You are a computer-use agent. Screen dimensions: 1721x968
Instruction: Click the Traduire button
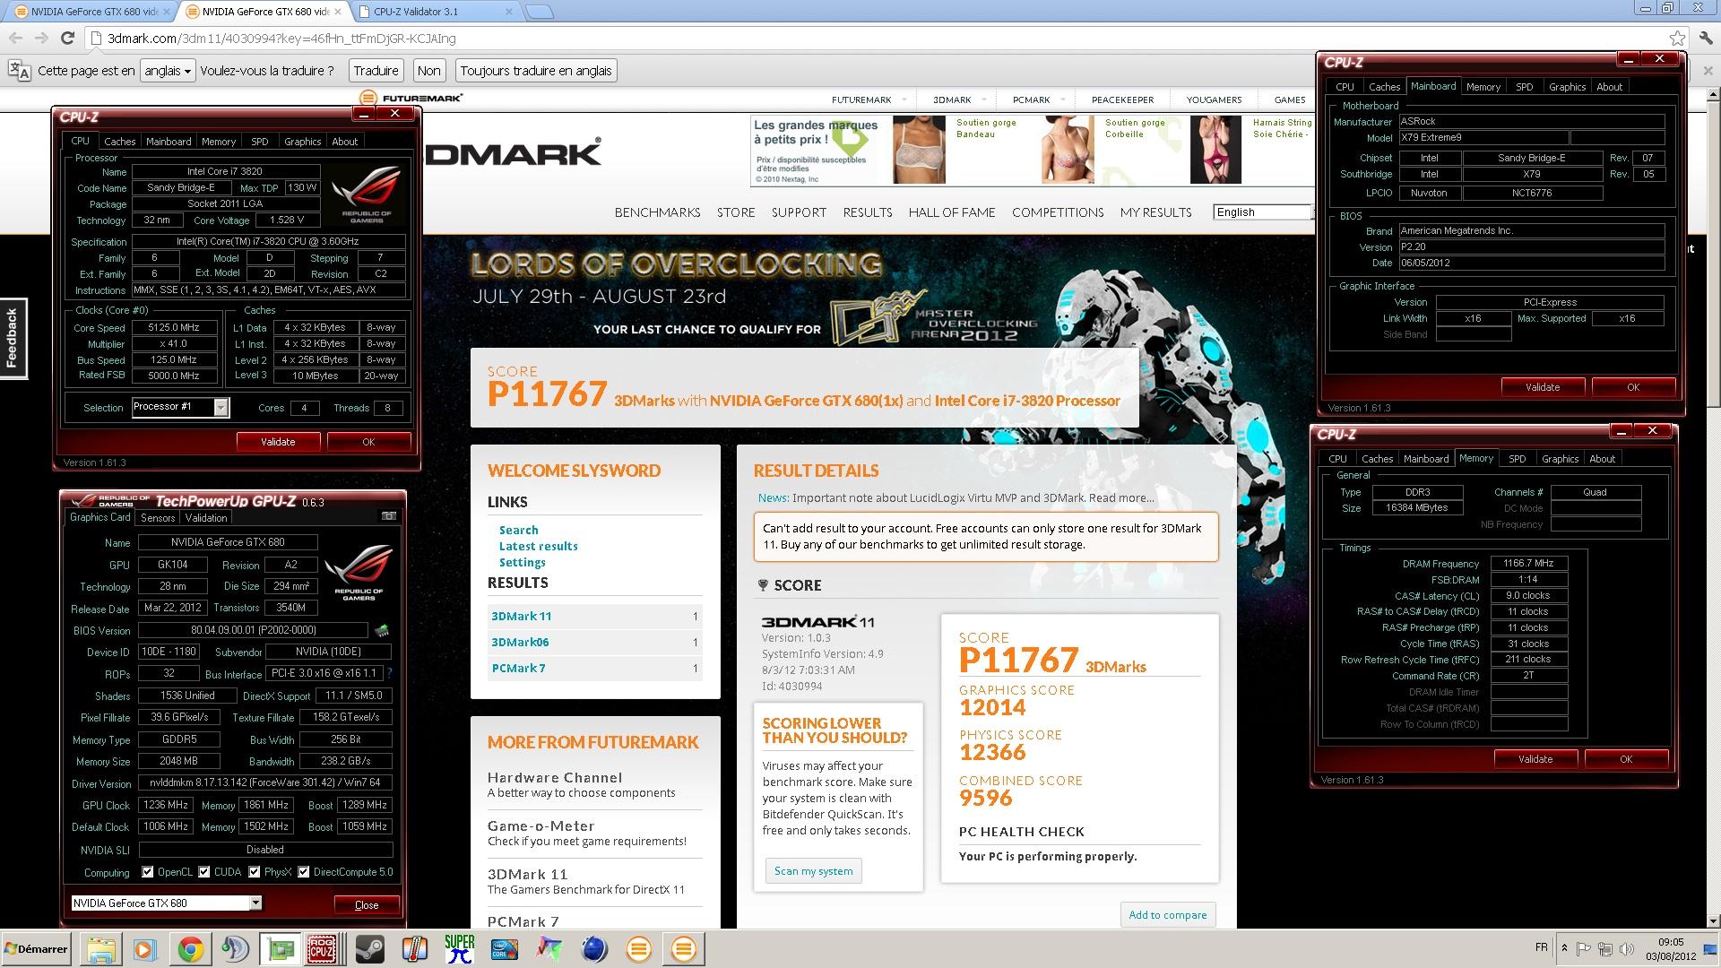tap(376, 71)
